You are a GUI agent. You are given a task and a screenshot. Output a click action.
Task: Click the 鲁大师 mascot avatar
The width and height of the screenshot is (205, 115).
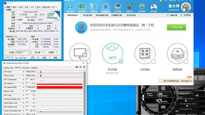186,7
